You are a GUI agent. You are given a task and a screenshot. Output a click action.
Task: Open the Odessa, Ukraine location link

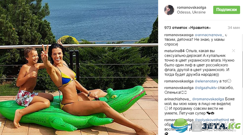(191, 12)
